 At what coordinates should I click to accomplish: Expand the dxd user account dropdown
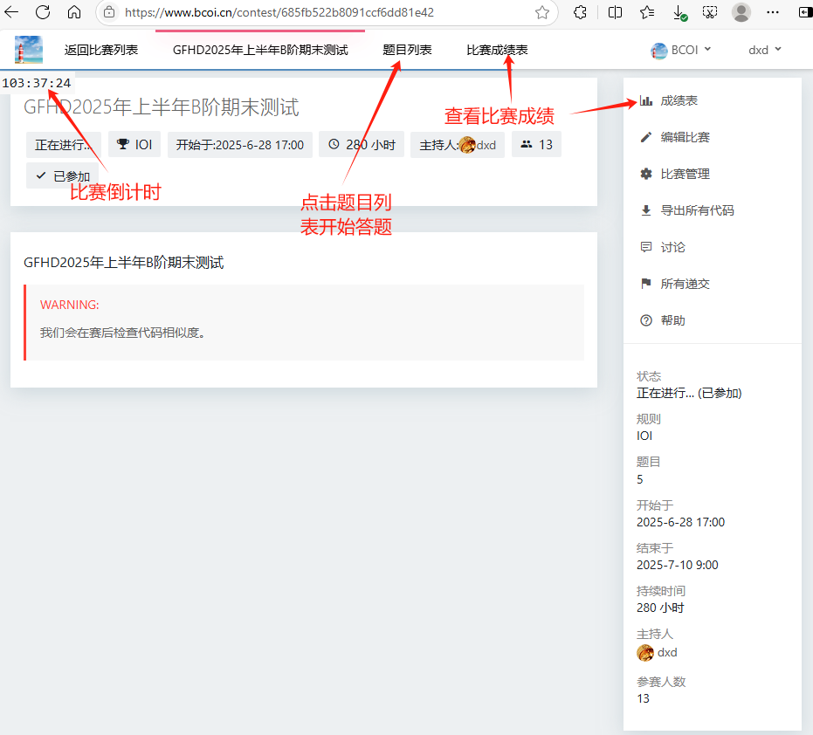(x=764, y=50)
